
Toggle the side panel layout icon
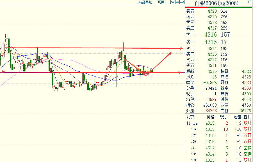pyautogui.click(x=182, y=2)
